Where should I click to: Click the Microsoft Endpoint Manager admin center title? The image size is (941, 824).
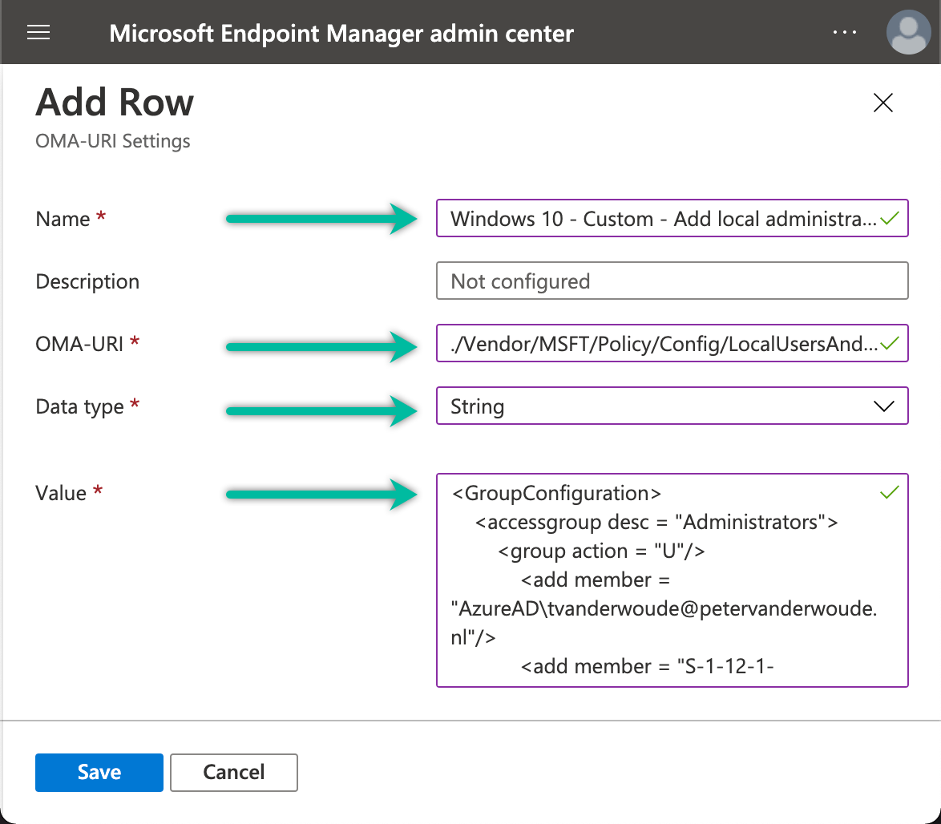[x=342, y=34]
